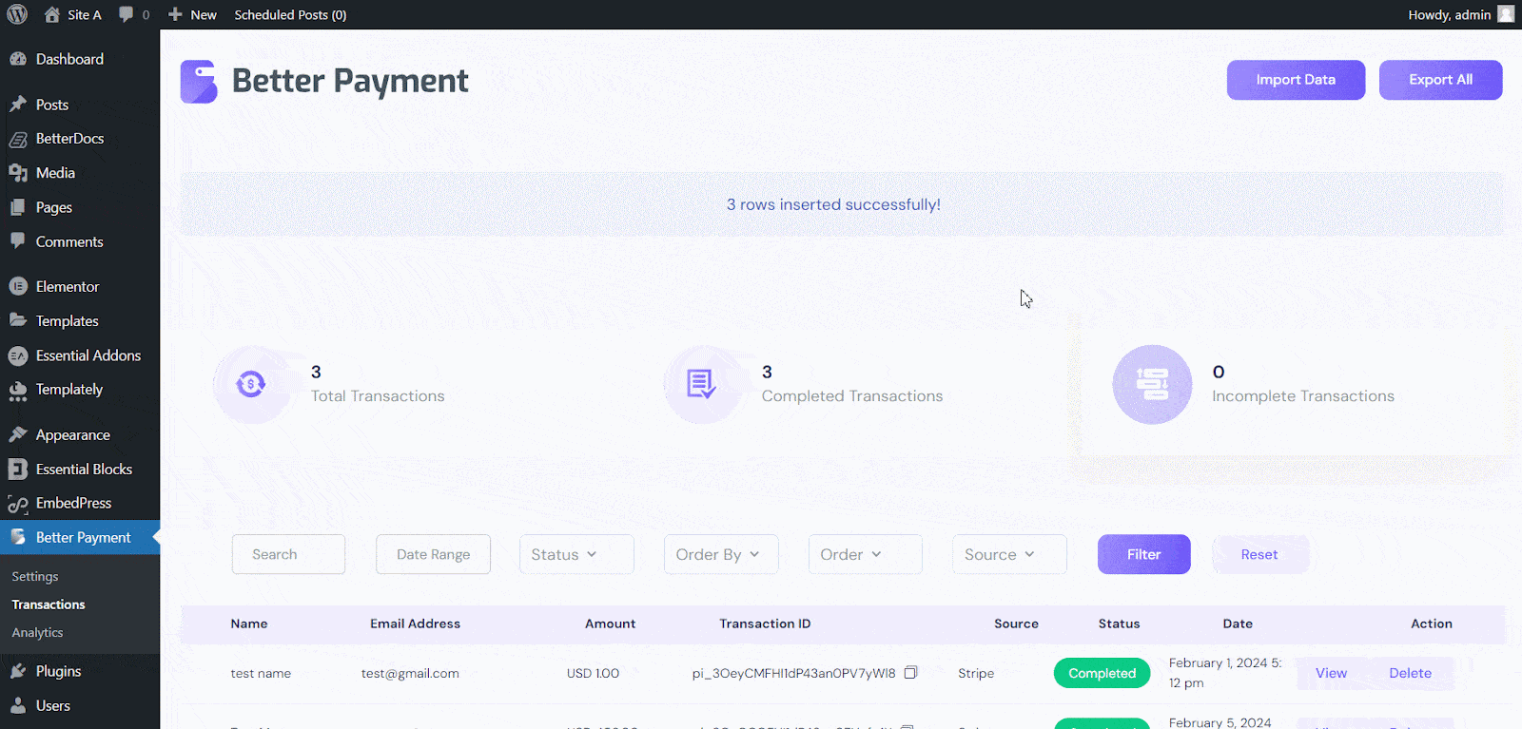Click the EmbedPress icon in sidebar

(18, 504)
